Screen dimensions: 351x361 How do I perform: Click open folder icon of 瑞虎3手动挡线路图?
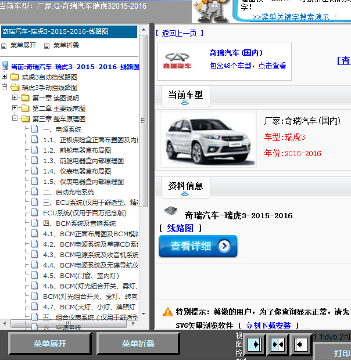[x=15, y=87]
